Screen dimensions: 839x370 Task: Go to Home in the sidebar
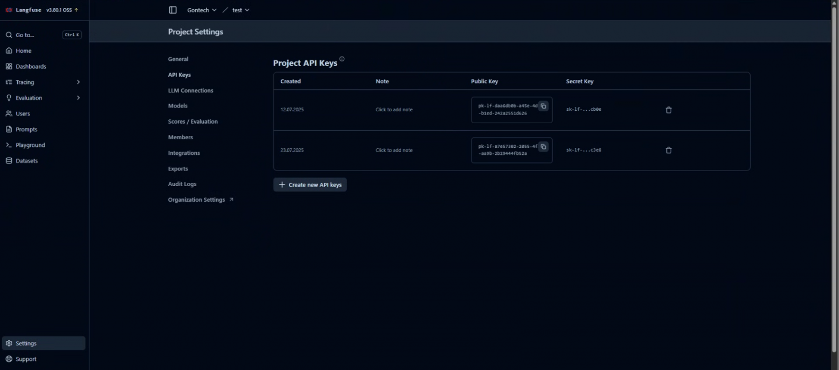pos(44,51)
